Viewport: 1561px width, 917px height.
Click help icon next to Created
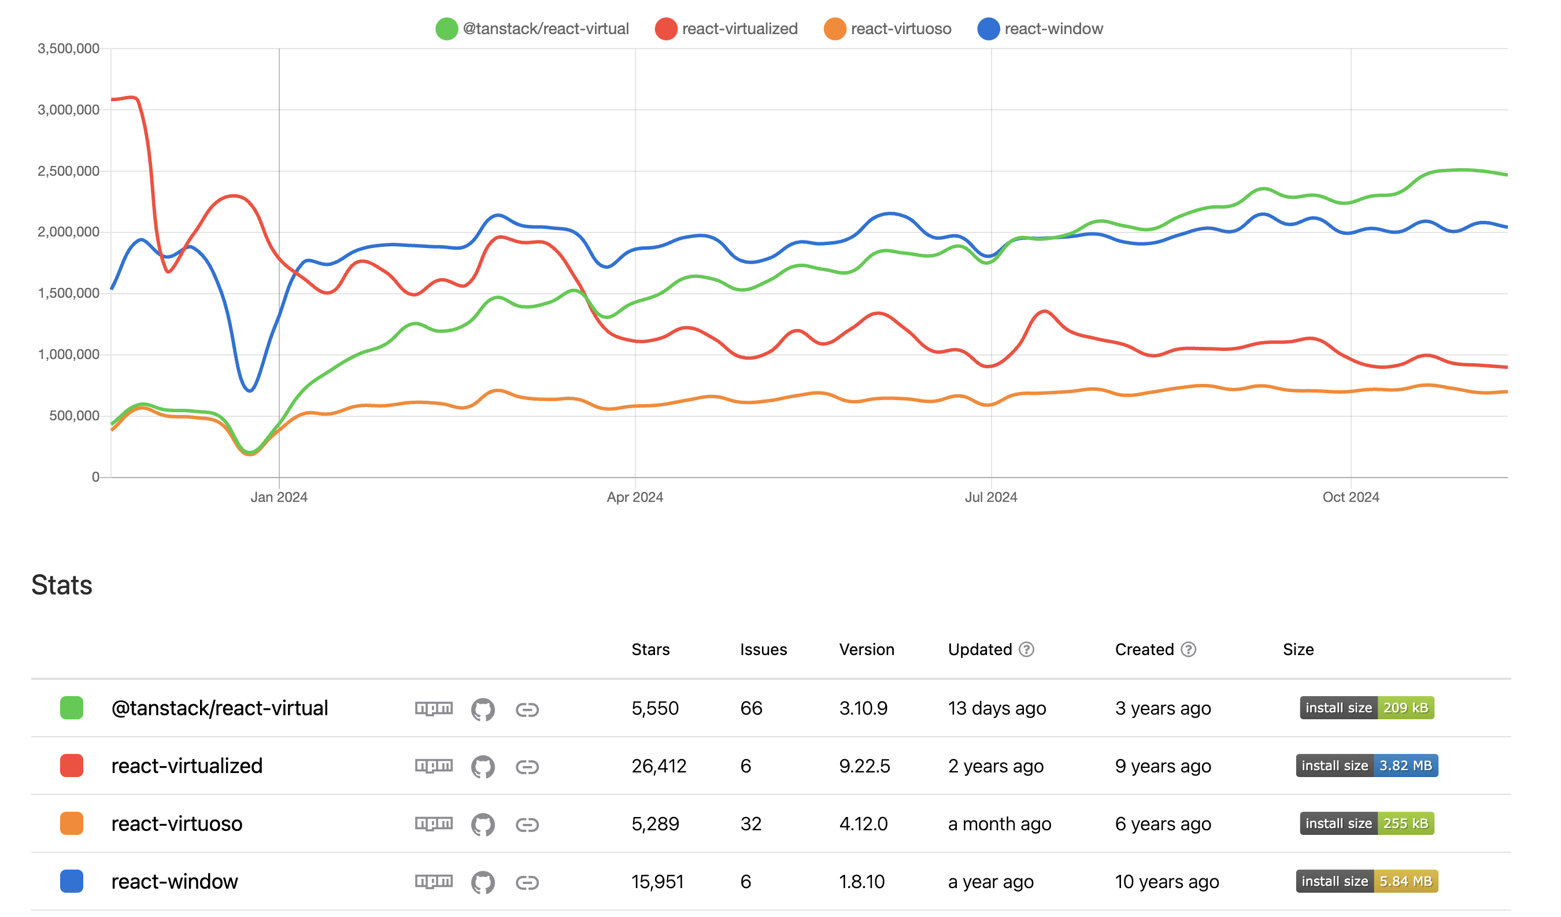[1188, 649]
